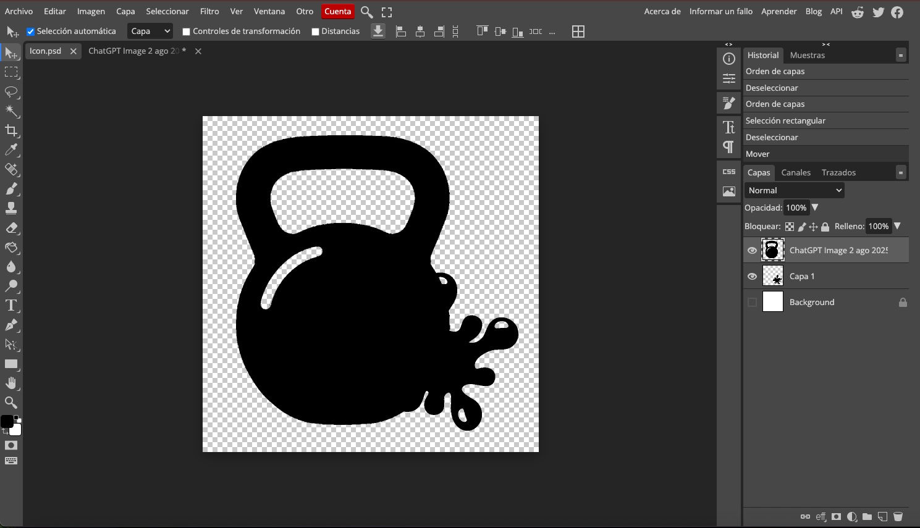This screenshot has width=920, height=528.
Task: Select the Magic Wand tool
Action: pos(11,111)
